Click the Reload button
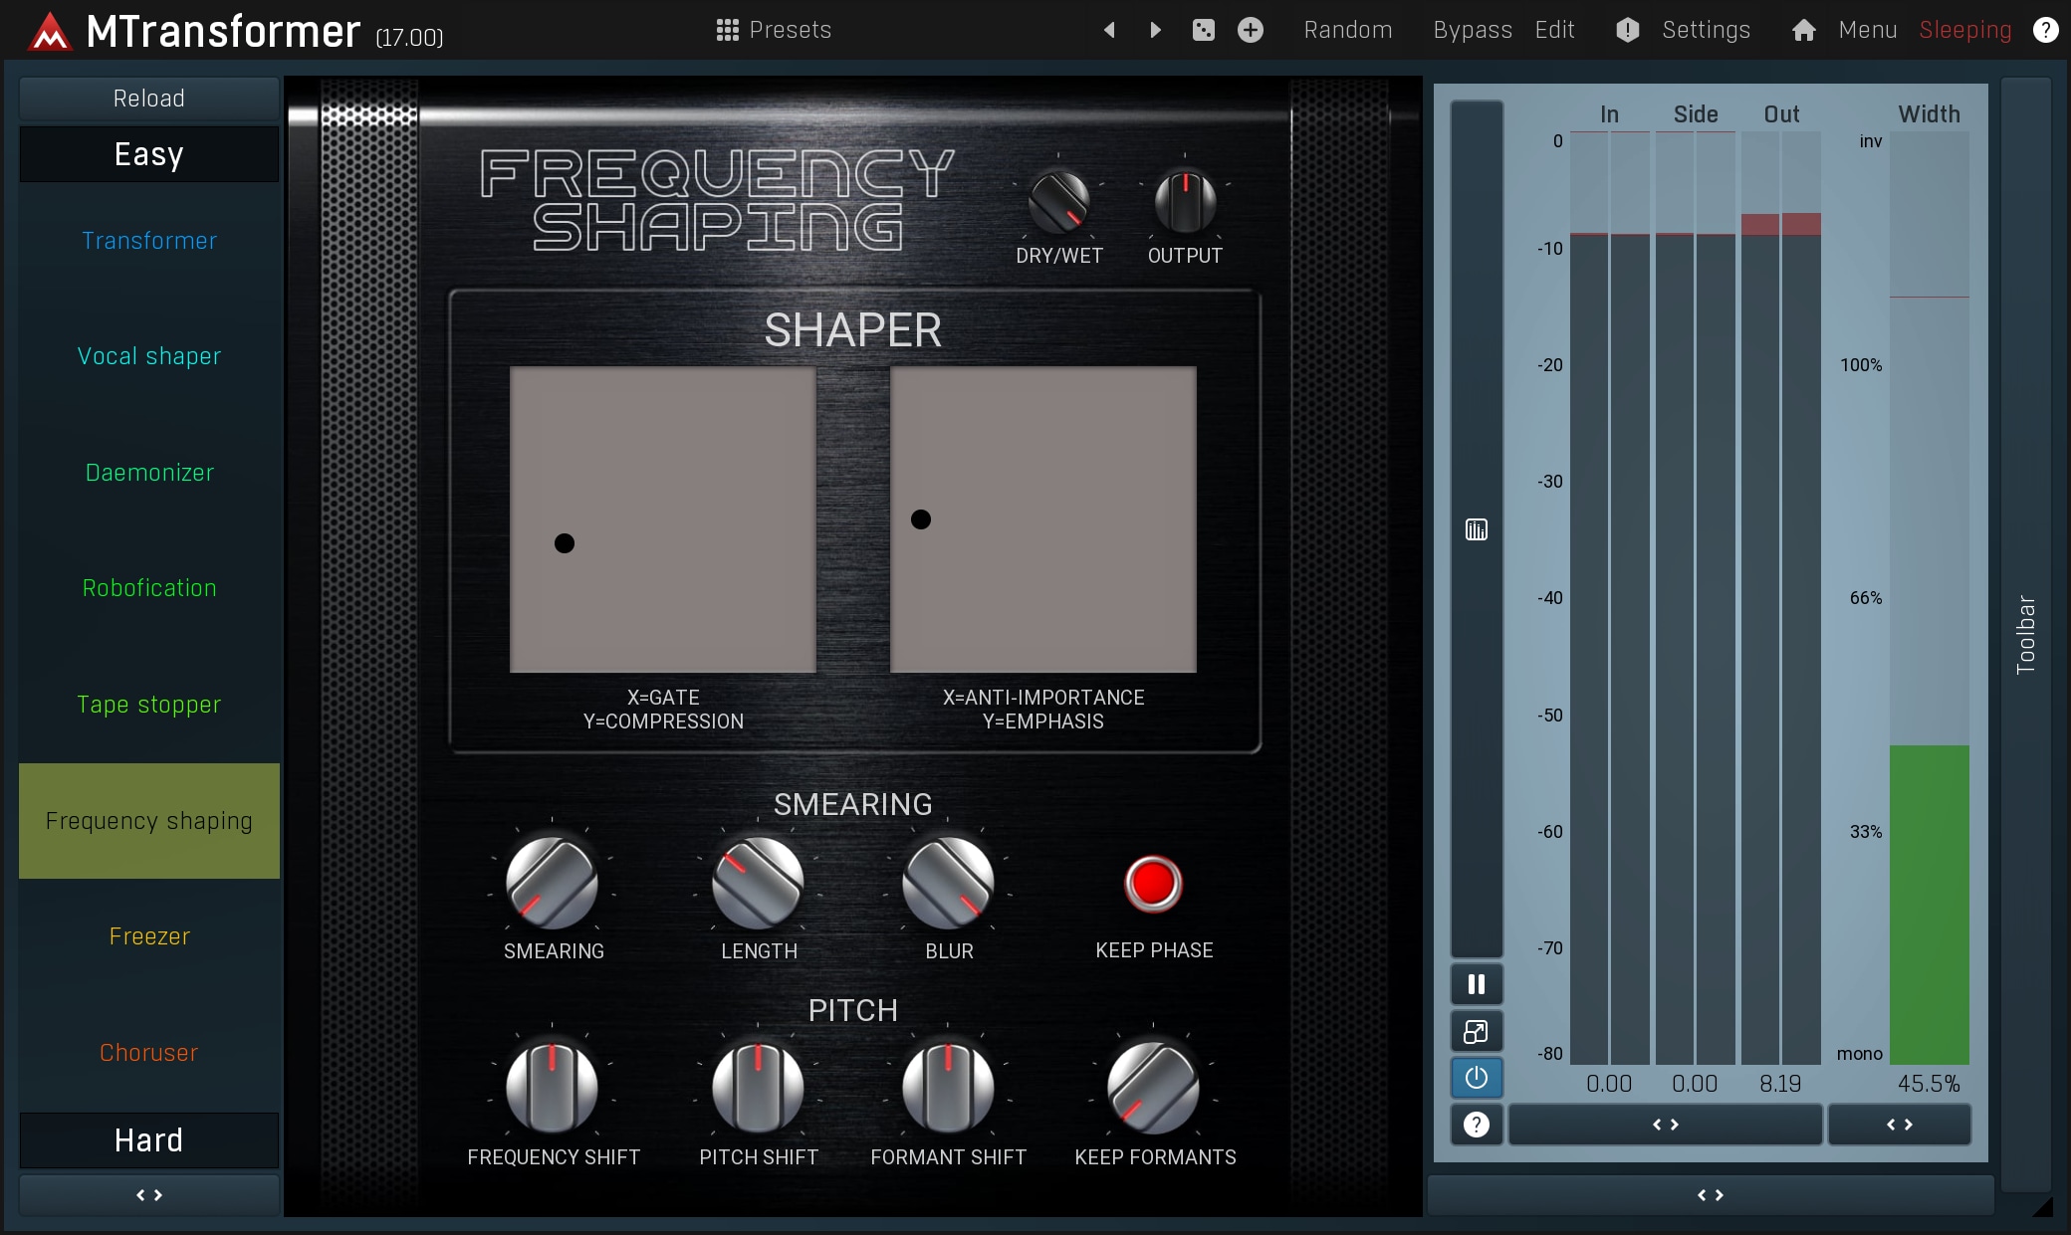The height and width of the screenshot is (1235, 2071). click(149, 99)
